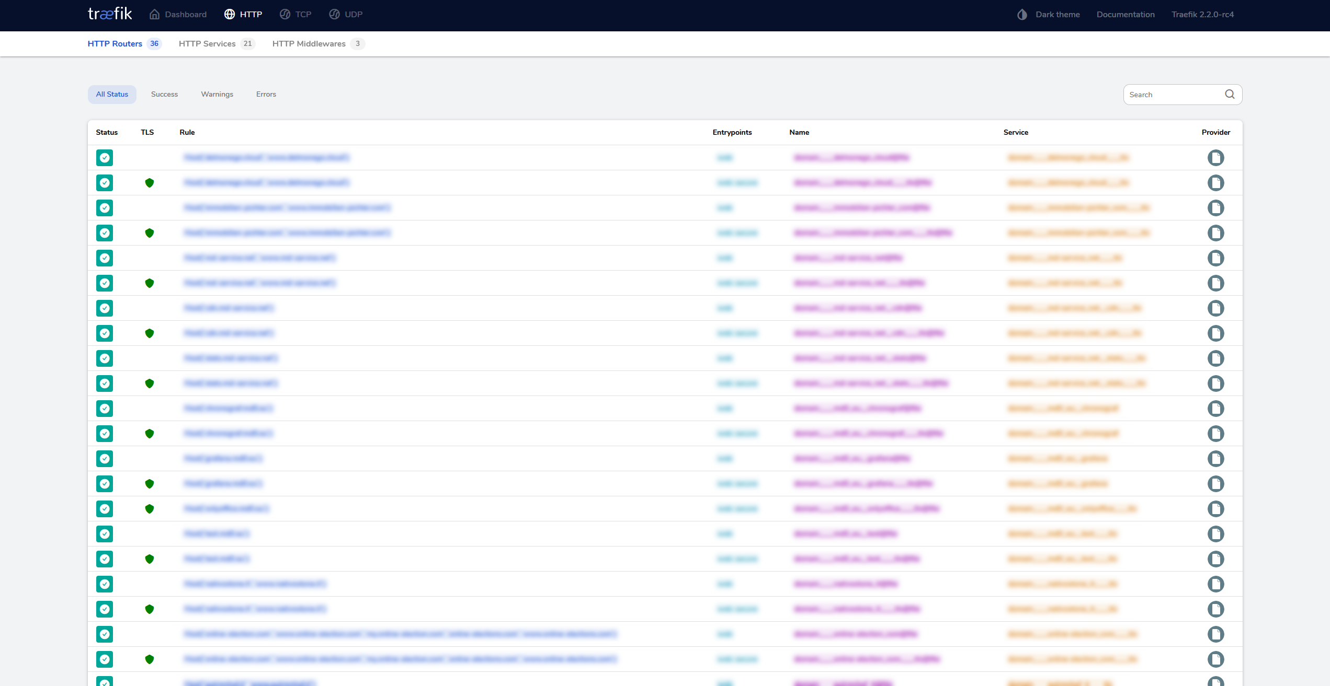Image resolution: width=1330 pixels, height=686 pixels.
Task: Click the Name column header
Action: coord(799,132)
